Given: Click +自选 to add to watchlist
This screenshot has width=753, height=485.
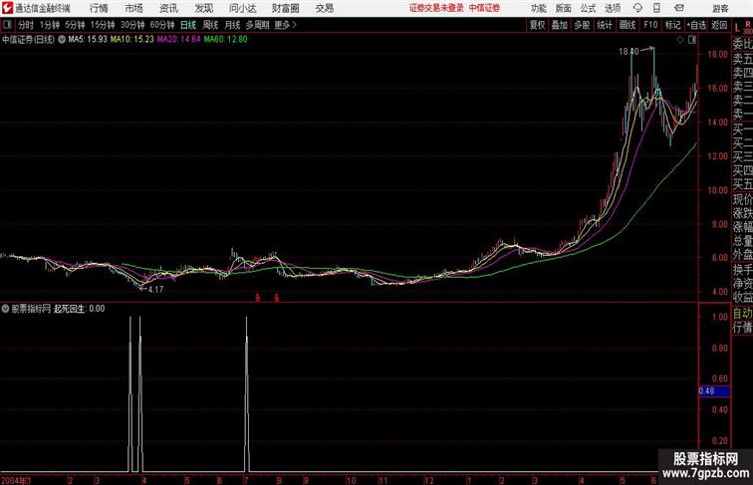Looking at the screenshot, I should [696, 25].
